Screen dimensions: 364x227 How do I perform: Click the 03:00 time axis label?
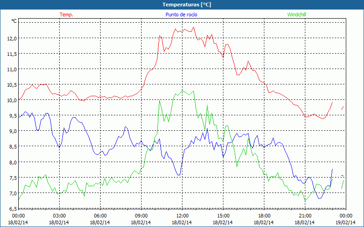60,216
